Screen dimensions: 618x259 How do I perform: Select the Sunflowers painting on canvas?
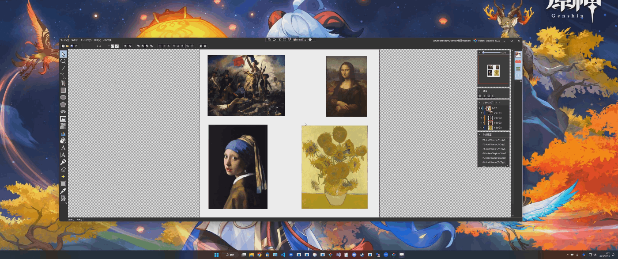tap(335, 167)
